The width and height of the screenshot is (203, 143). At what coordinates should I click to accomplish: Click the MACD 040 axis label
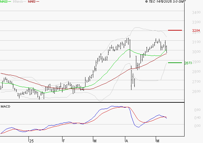[197, 118]
